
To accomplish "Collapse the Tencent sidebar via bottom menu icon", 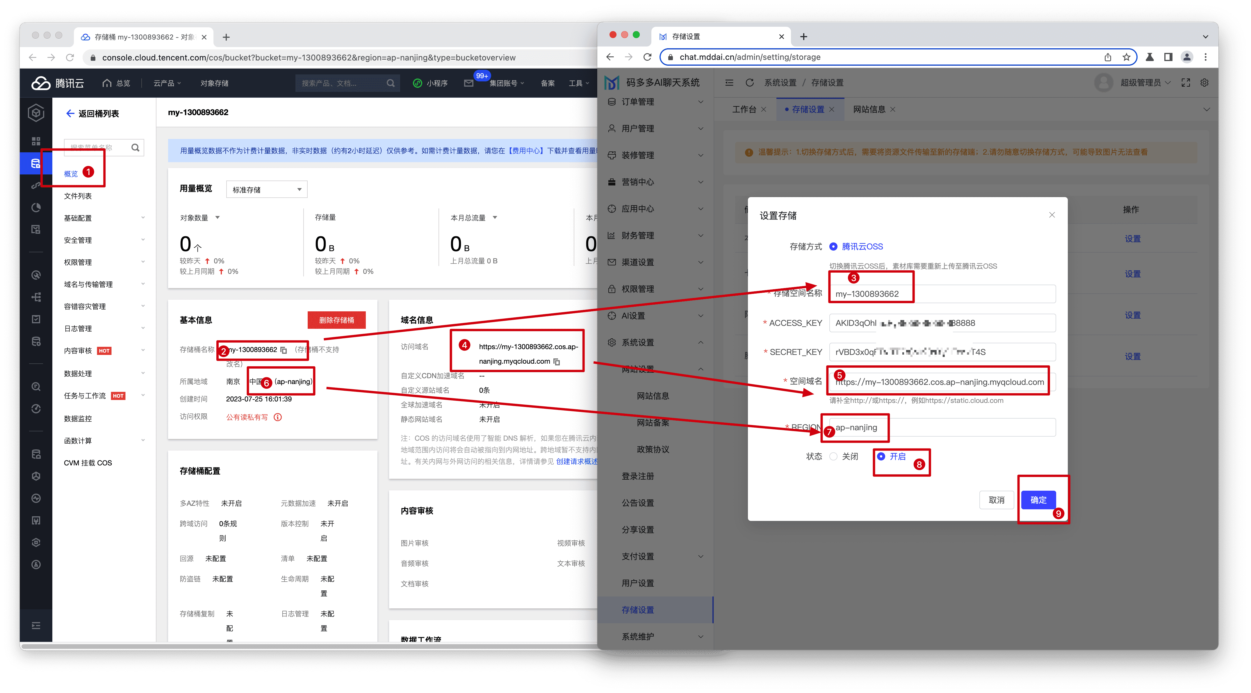I will coord(36,626).
